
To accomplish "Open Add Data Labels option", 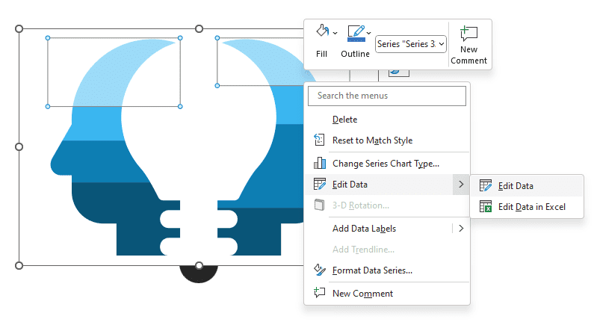I will [x=387, y=229].
